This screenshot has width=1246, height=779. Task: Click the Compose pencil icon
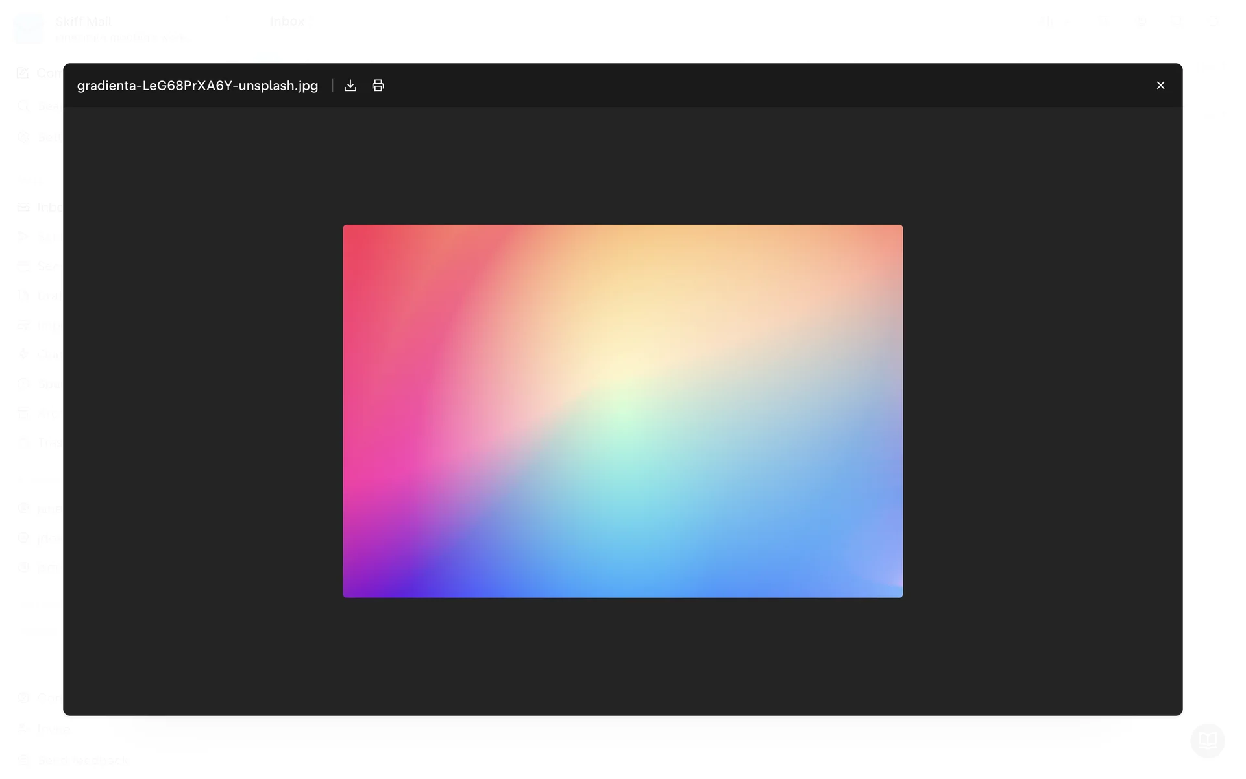point(23,73)
